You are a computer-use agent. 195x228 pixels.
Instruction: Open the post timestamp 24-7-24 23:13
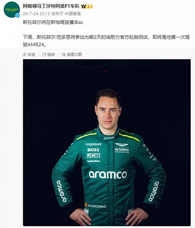coord(36,14)
